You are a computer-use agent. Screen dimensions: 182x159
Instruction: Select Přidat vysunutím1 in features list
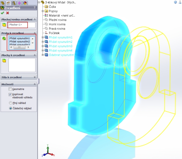19,38
